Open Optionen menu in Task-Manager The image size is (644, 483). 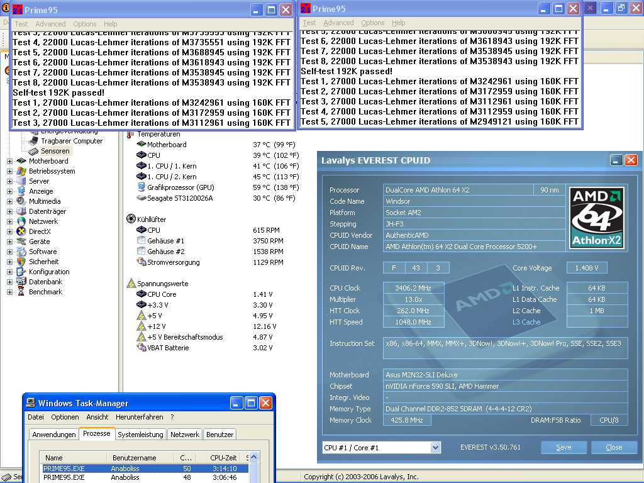tap(65, 417)
